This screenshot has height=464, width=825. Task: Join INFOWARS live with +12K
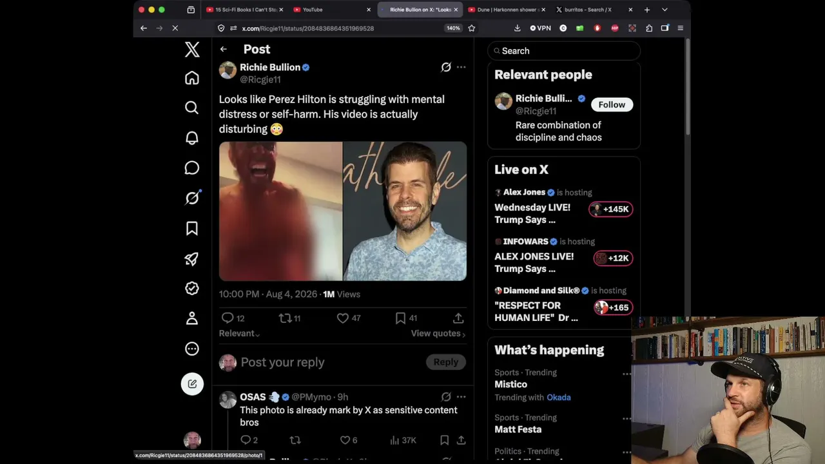click(x=613, y=258)
